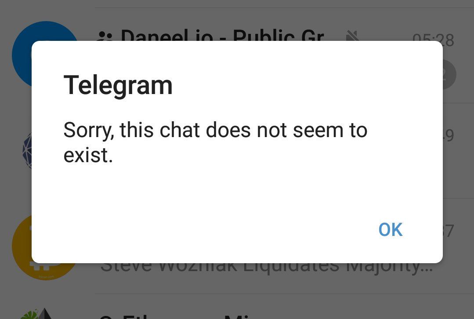
Task: Click the group members icon beside Daneel.io
Action: point(105,36)
